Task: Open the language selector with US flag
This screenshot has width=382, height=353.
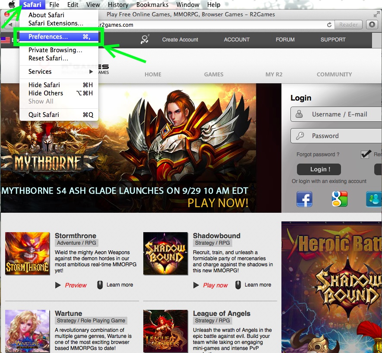Action: tap(6, 40)
